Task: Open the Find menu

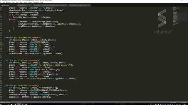Action: tap(13, 2)
